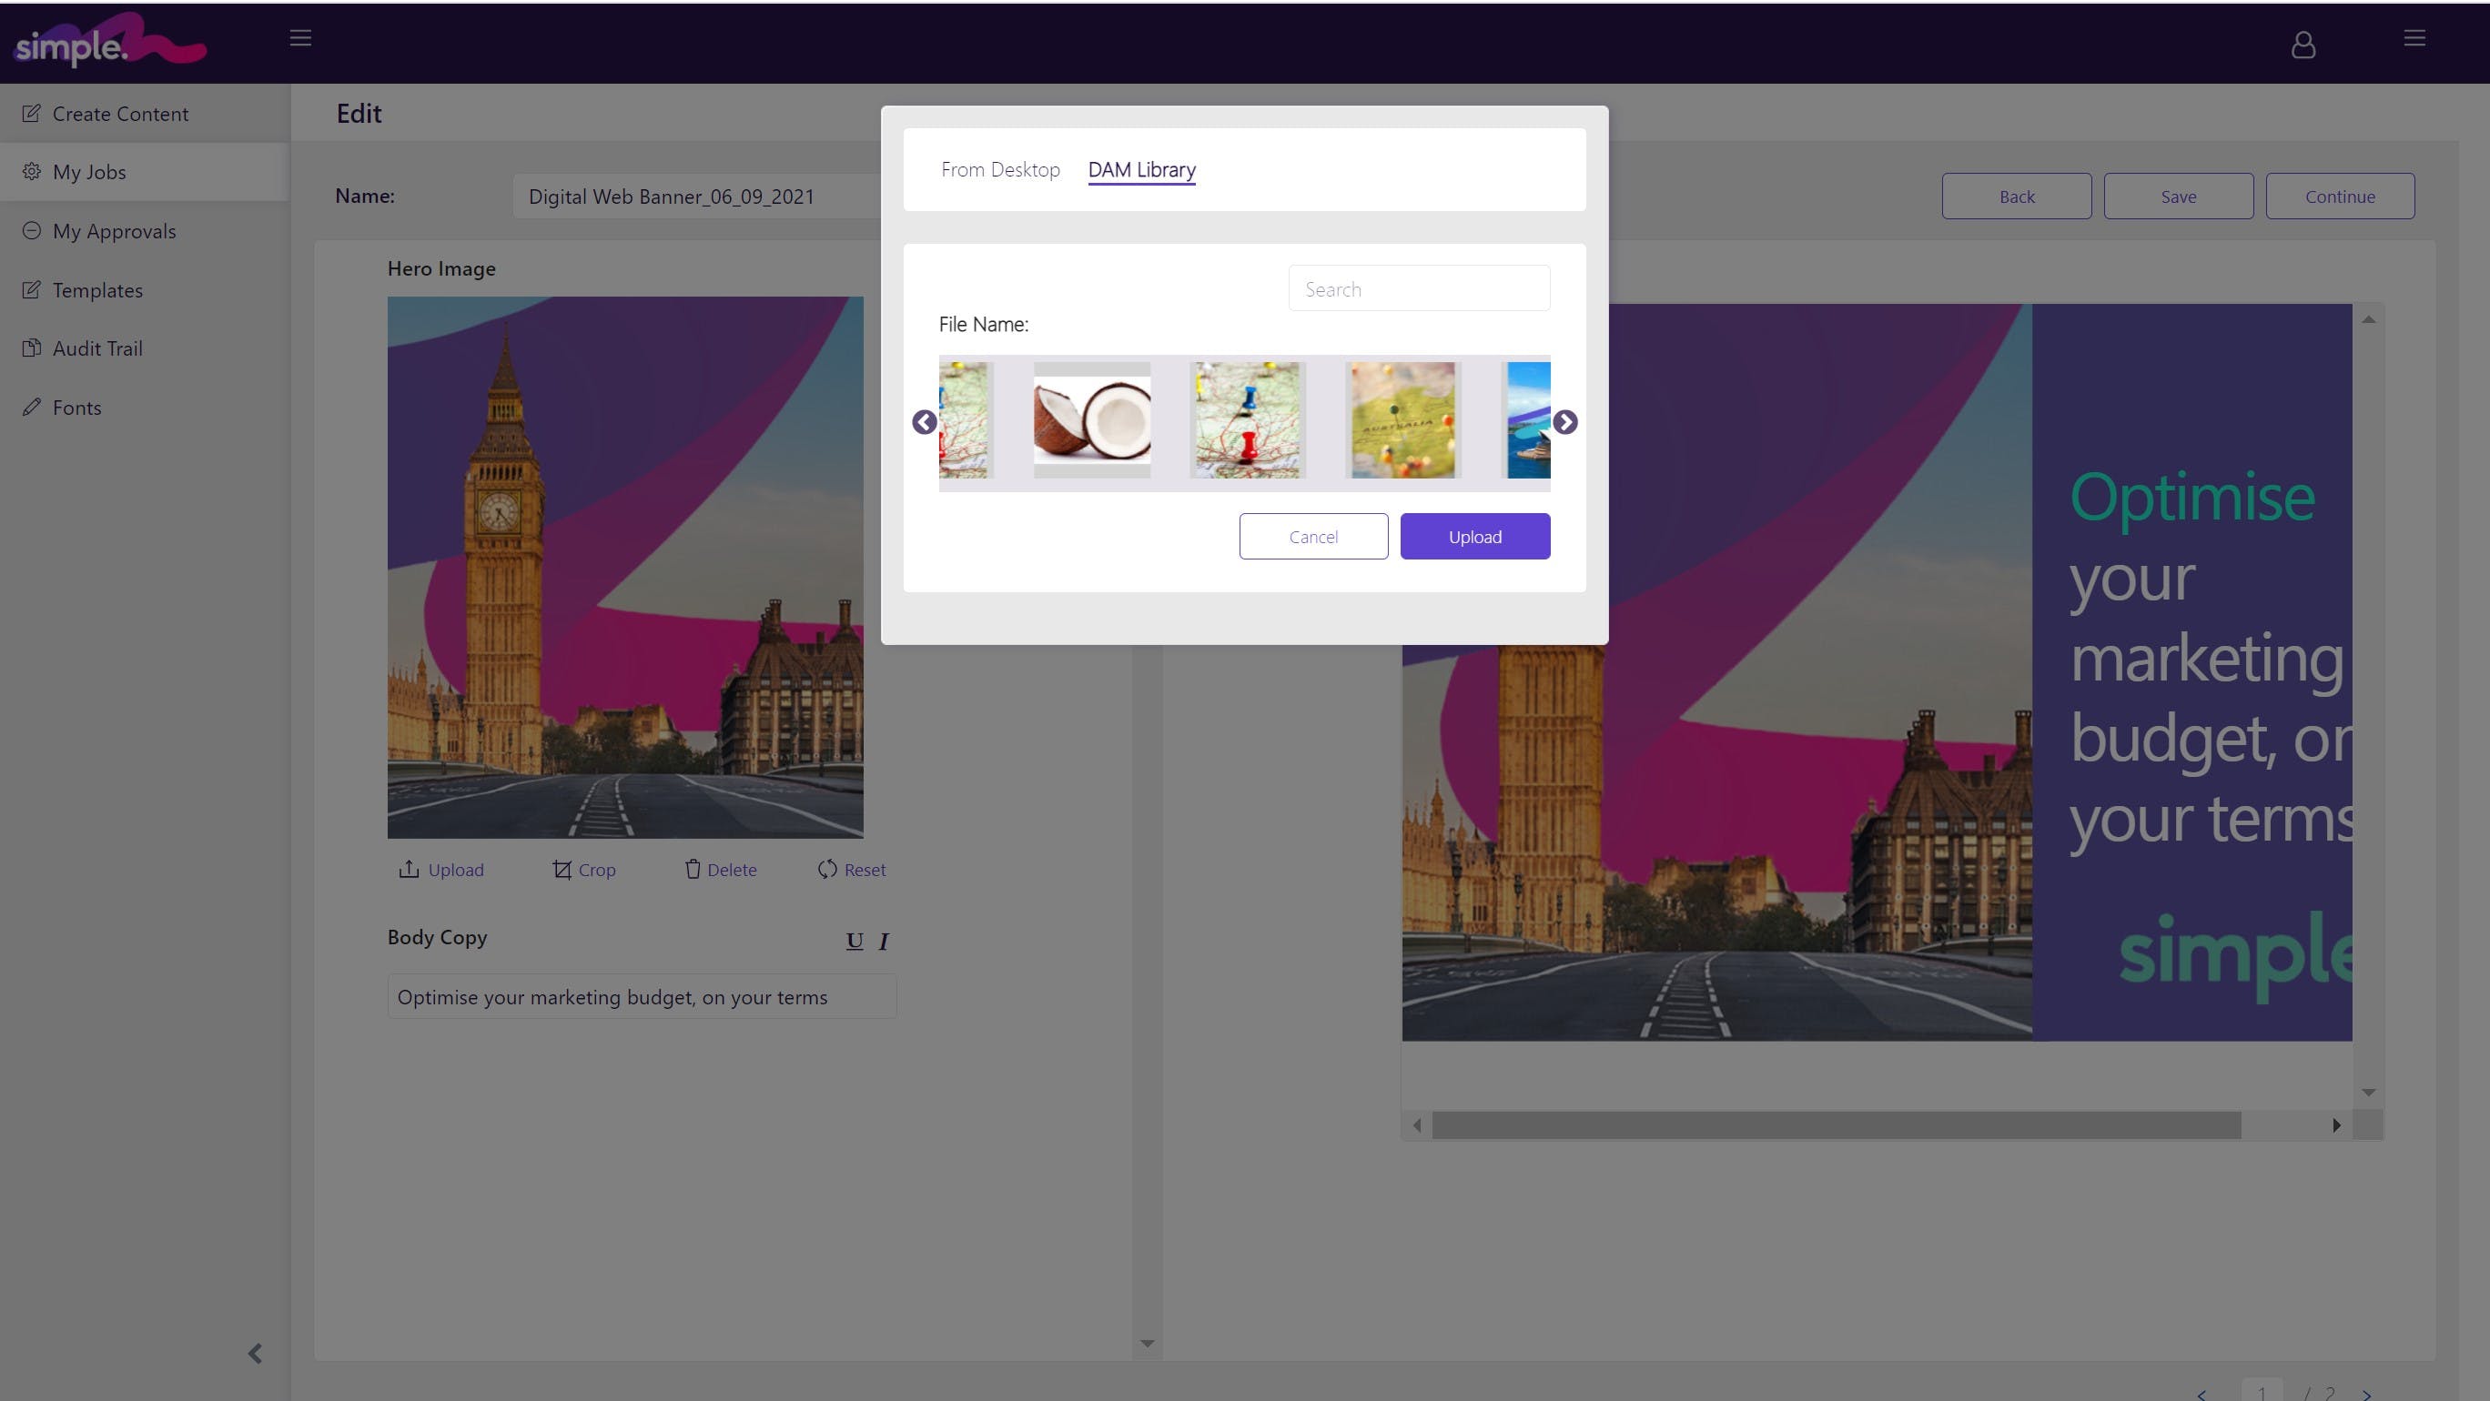Open My Approvals in sidebar

(x=114, y=231)
